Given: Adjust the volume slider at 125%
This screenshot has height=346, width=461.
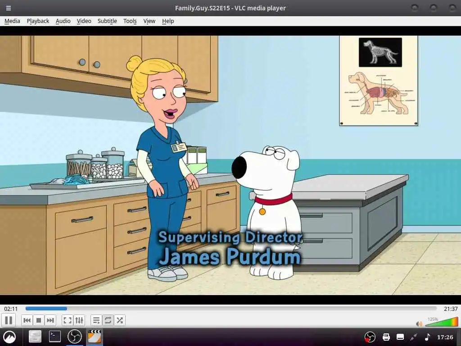Looking at the screenshot, I should click(441, 322).
